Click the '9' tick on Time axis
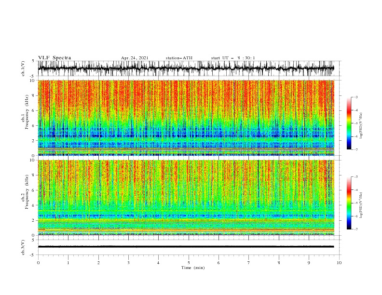382x295 pixels. point(309,263)
